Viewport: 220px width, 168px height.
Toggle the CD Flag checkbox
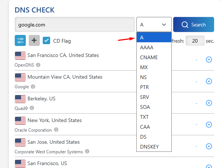[46, 40]
